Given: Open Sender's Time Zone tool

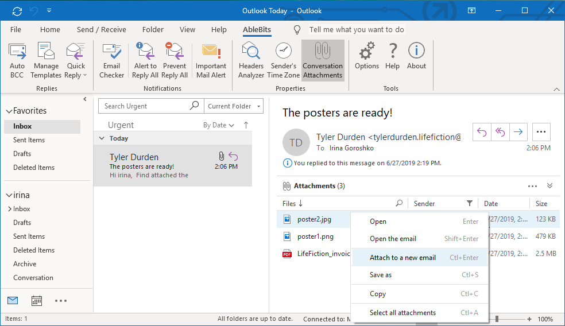Looking at the screenshot, I should 283,60.
